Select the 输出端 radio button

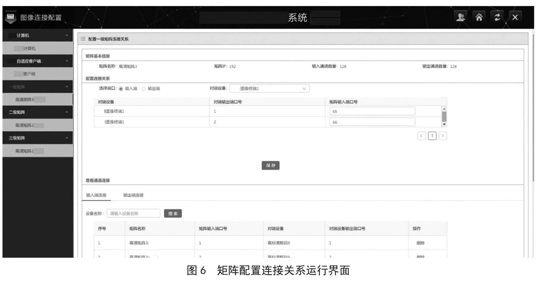(143, 89)
